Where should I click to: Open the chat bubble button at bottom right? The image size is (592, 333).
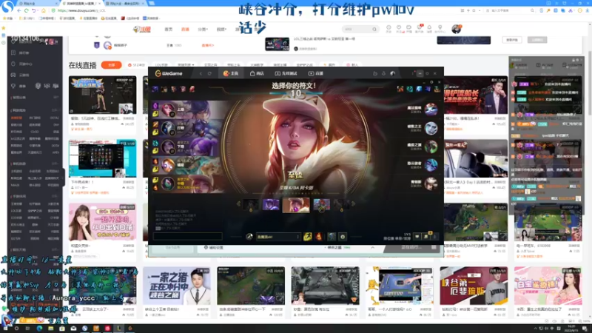(x=417, y=237)
